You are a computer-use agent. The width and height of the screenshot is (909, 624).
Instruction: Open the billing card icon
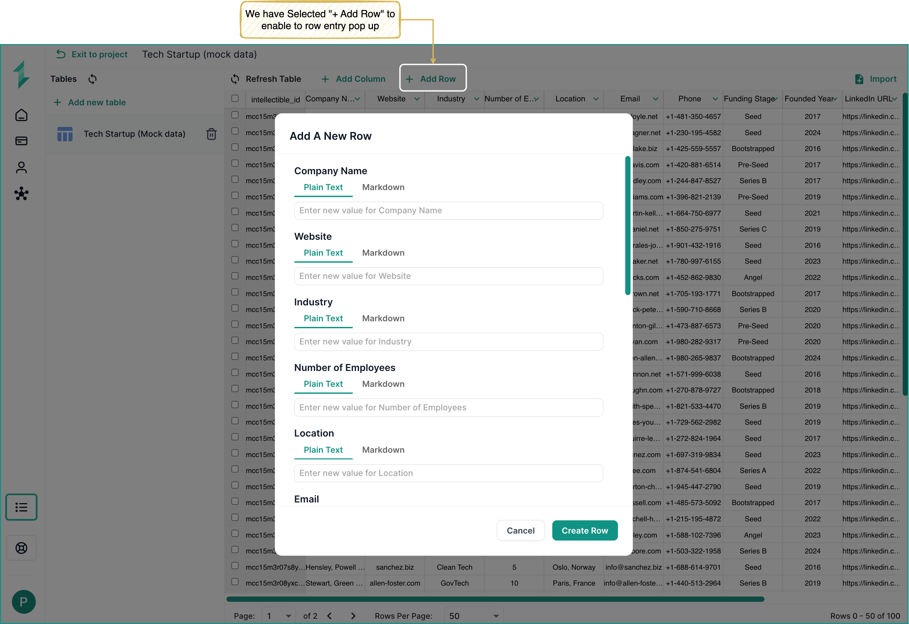tap(21, 141)
